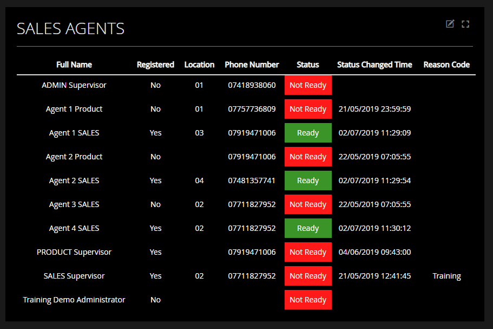Click Agent 2 SALES Ready status

pyautogui.click(x=308, y=180)
